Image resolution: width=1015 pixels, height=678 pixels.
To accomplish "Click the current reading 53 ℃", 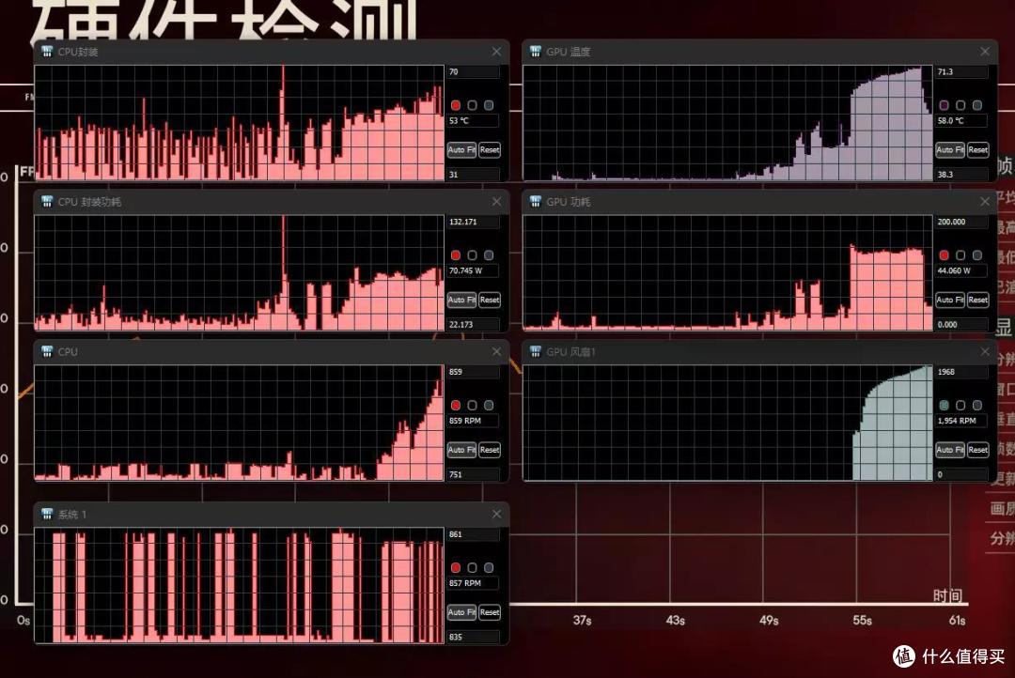I will 473,121.
